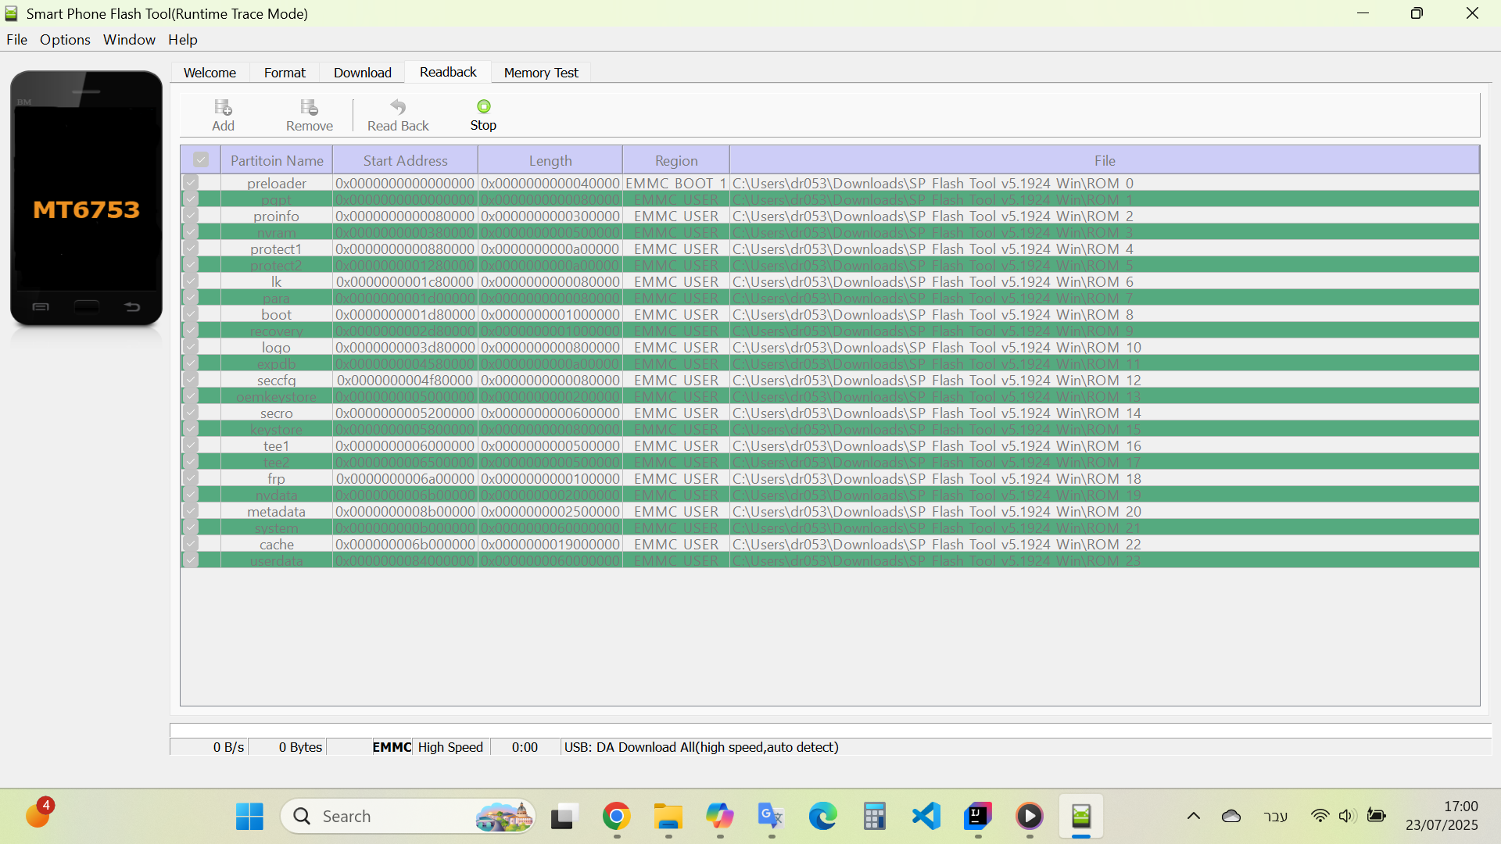Open the Help menu
This screenshot has height=844, width=1501.
[x=182, y=40]
